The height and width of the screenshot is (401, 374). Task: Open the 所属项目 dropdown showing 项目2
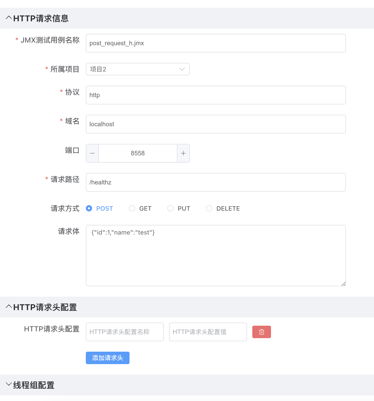click(138, 69)
